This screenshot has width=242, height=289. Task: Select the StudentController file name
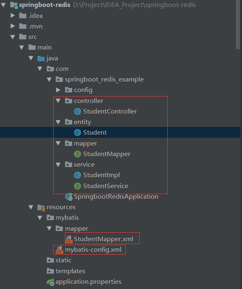(x=110, y=111)
